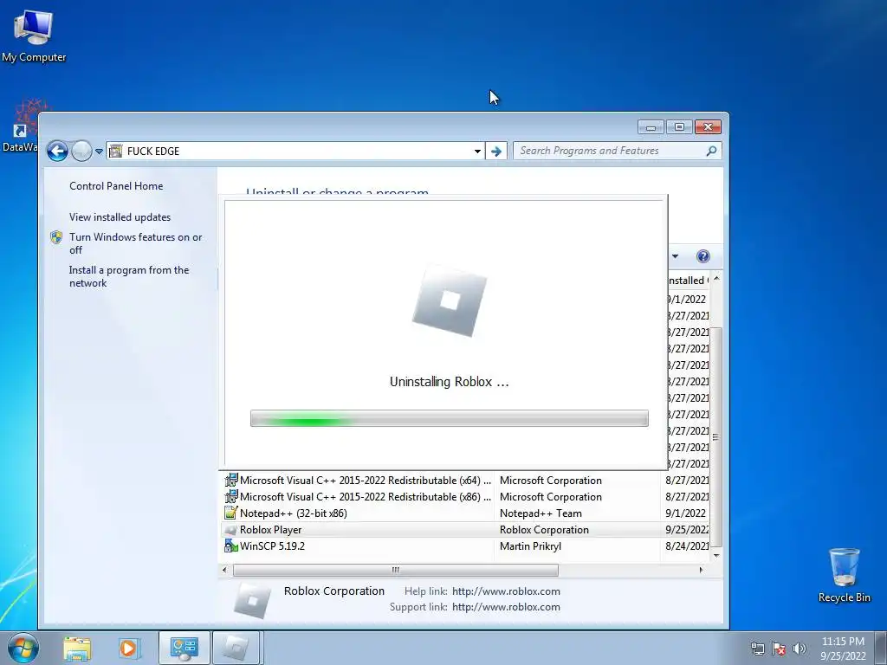Viewport: 887px width, 665px height.
Task: Click the Show desktop button
Action: (882, 648)
